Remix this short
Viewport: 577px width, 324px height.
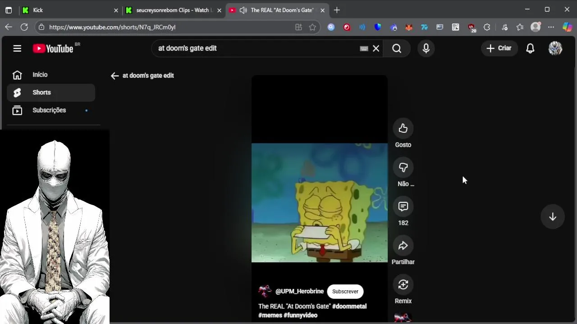click(x=403, y=285)
